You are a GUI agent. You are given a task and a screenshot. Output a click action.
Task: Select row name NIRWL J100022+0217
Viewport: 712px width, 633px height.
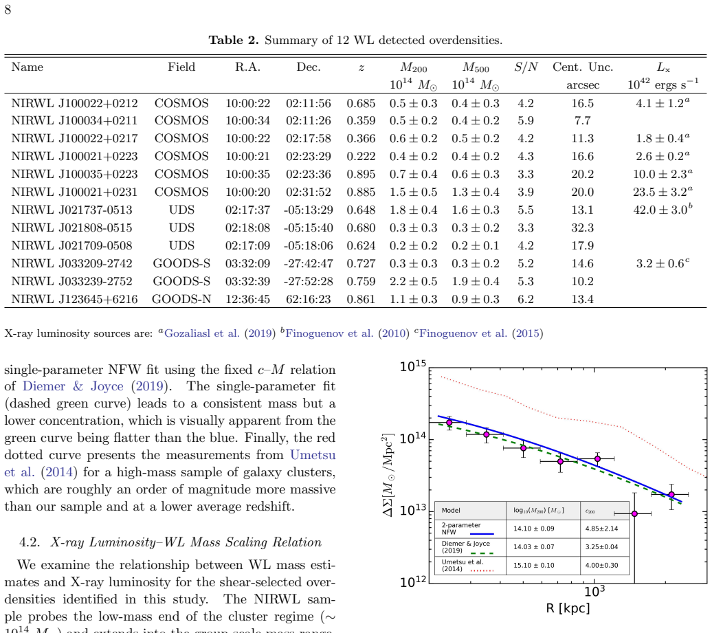coord(74,139)
